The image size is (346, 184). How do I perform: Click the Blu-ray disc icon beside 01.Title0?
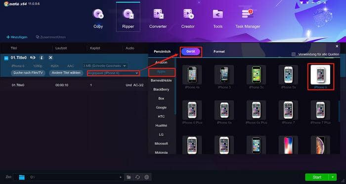33,58
